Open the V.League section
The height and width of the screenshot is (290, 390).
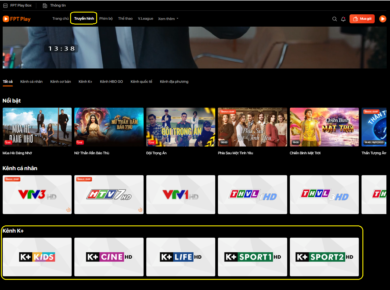145,19
